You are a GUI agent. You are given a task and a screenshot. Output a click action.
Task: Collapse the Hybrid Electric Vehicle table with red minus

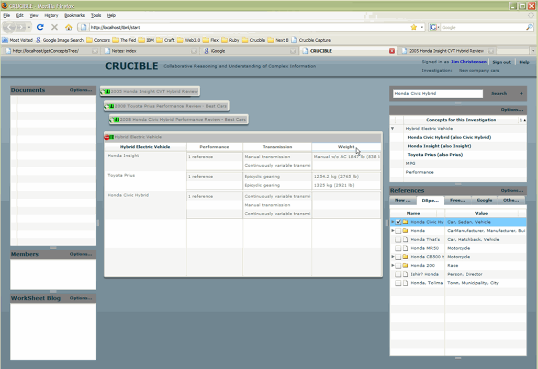tap(107, 137)
